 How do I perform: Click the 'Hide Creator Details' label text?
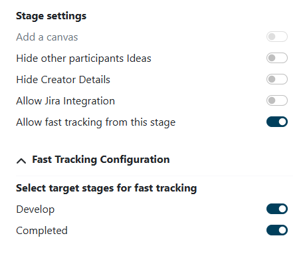coord(63,80)
